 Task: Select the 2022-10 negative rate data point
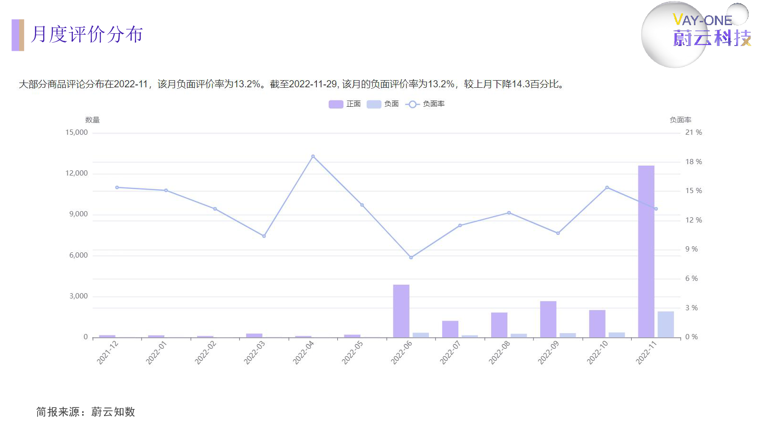(607, 187)
